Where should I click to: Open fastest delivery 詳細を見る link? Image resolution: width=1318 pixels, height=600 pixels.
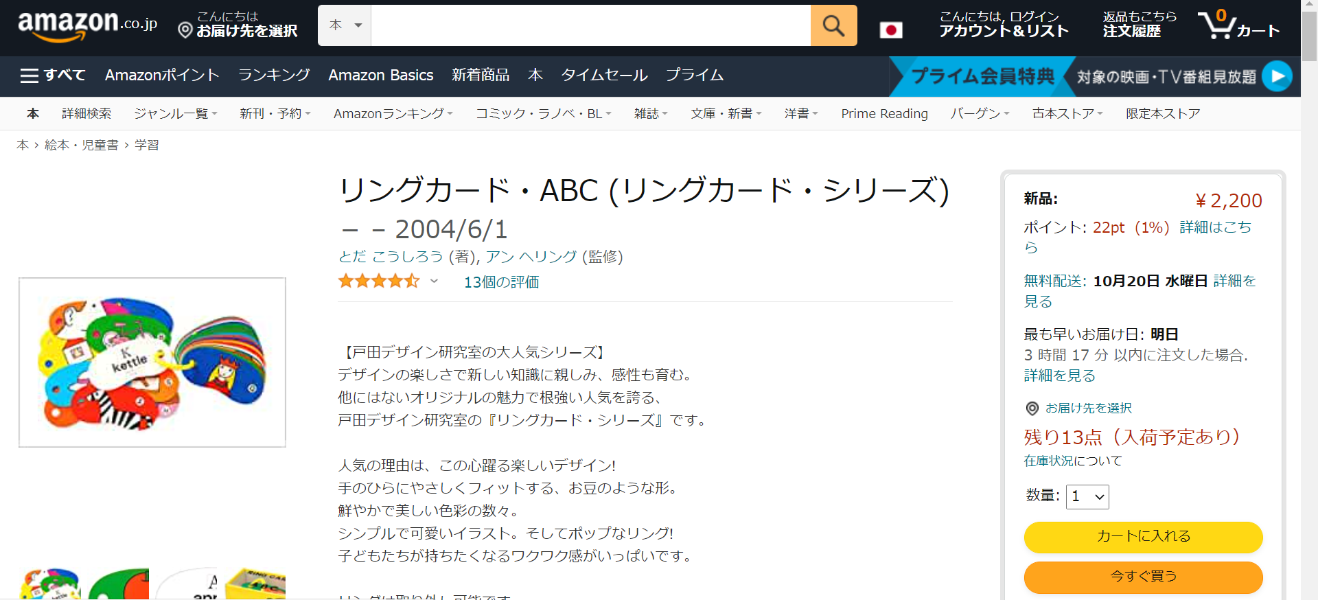(1060, 376)
